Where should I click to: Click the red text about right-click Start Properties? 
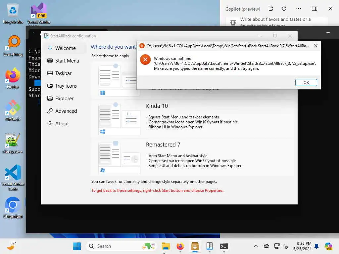[157, 190]
